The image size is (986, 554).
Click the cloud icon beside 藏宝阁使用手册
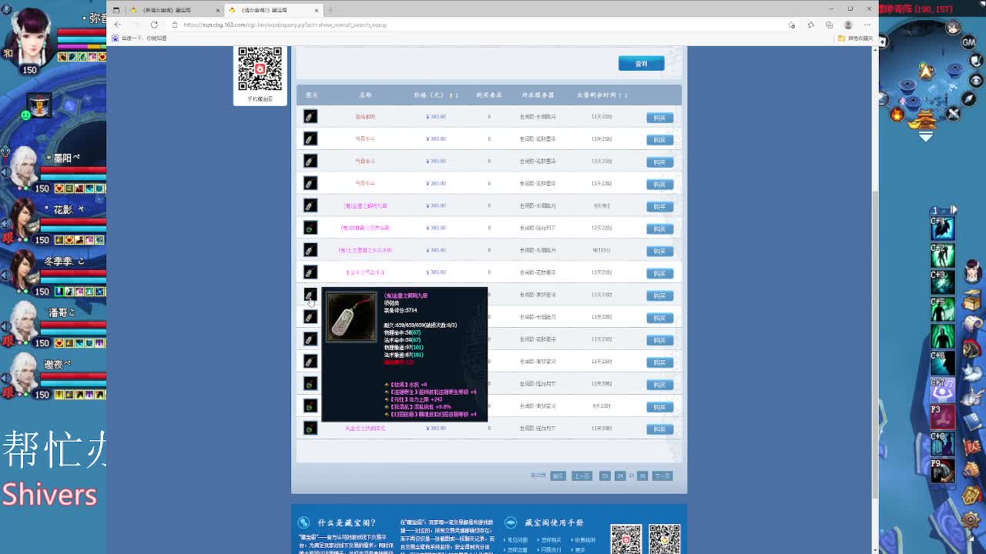[x=511, y=522]
